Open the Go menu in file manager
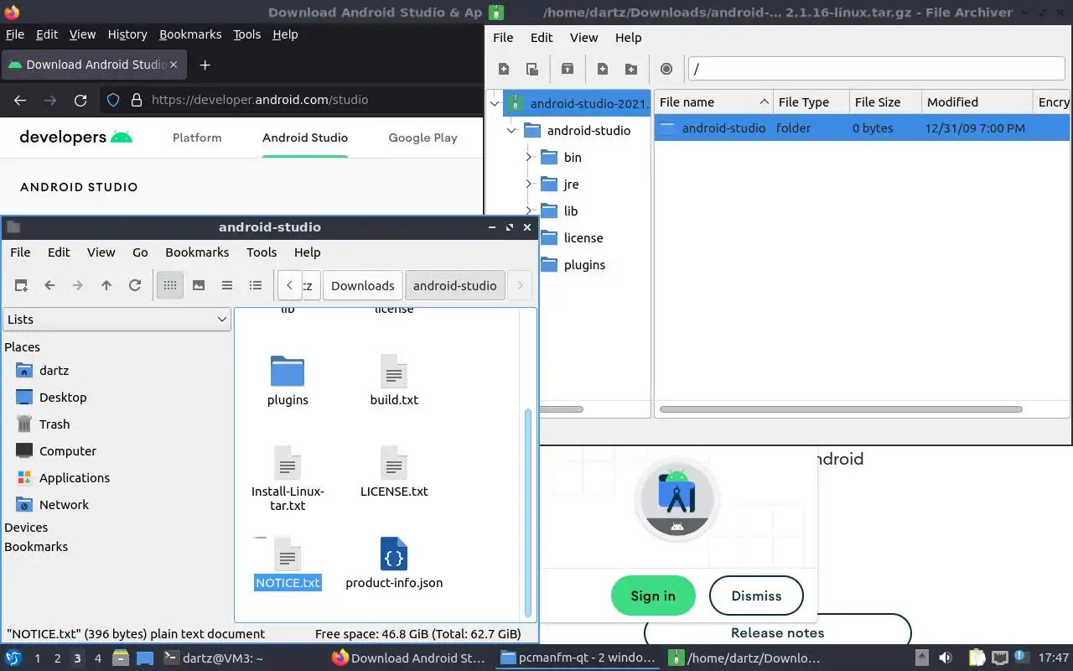 [x=140, y=252]
